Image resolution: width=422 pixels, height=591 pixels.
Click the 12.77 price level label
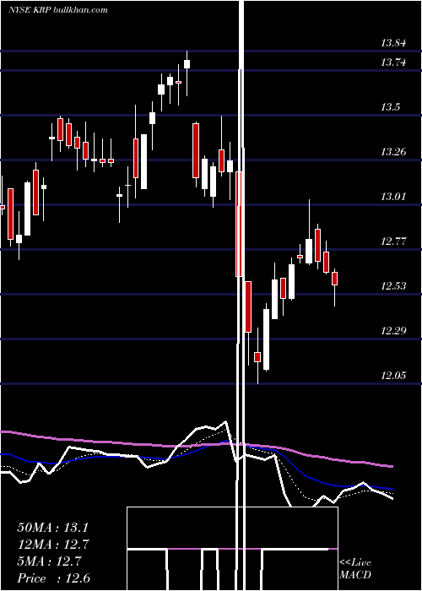point(393,241)
